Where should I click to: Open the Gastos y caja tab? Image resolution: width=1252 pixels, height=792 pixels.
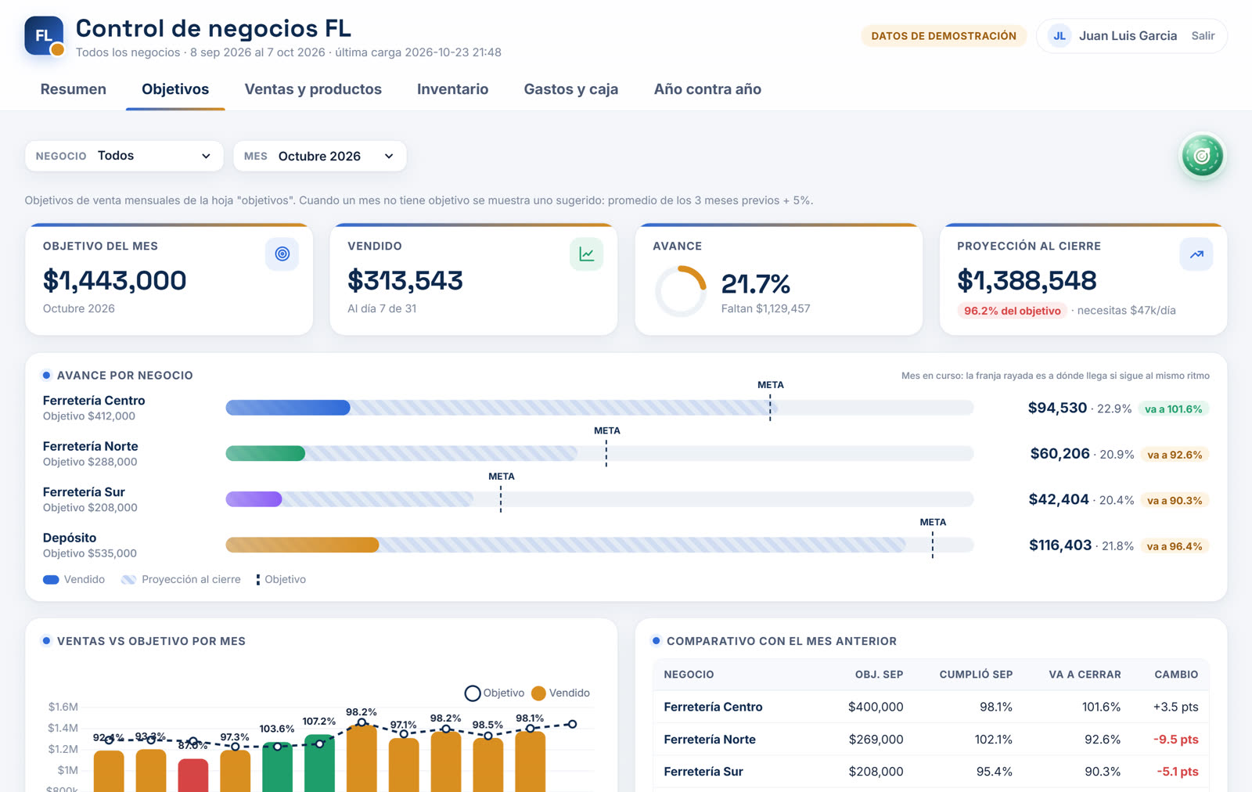click(x=571, y=89)
